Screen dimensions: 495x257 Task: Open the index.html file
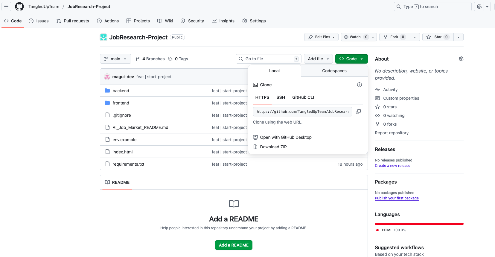pyautogui.click(x=123, y=152)
